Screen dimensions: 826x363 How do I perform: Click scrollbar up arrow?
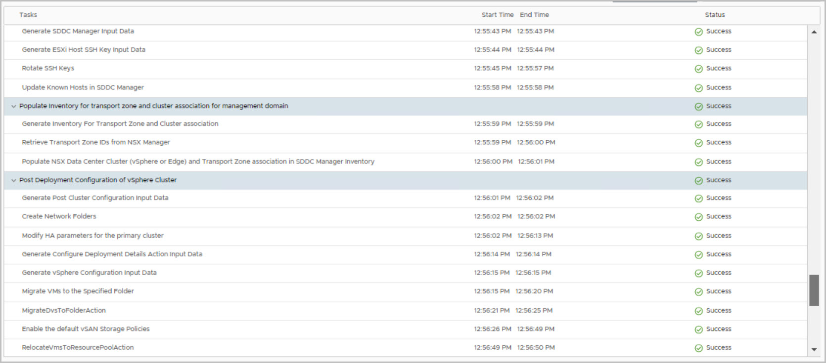tap(814, 32)
